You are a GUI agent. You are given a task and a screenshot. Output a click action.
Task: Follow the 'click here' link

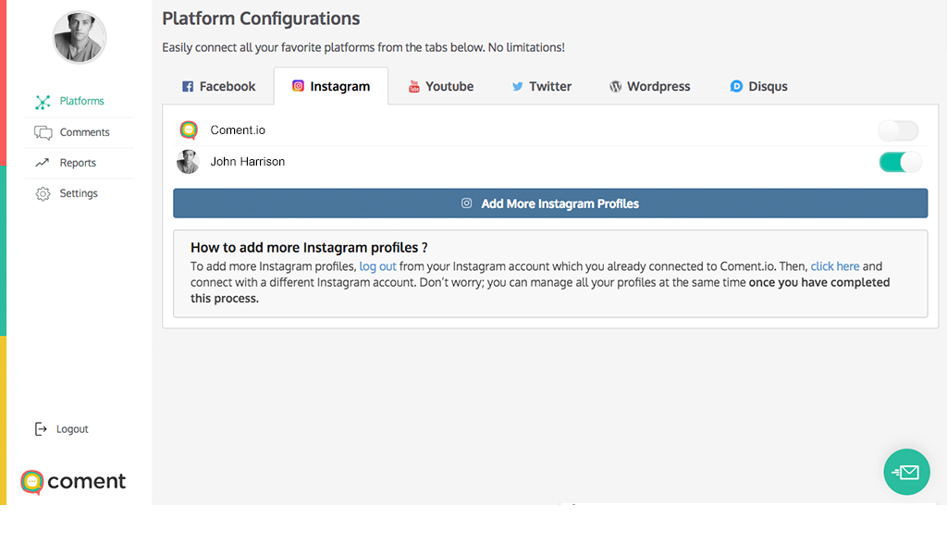point(835,266)
